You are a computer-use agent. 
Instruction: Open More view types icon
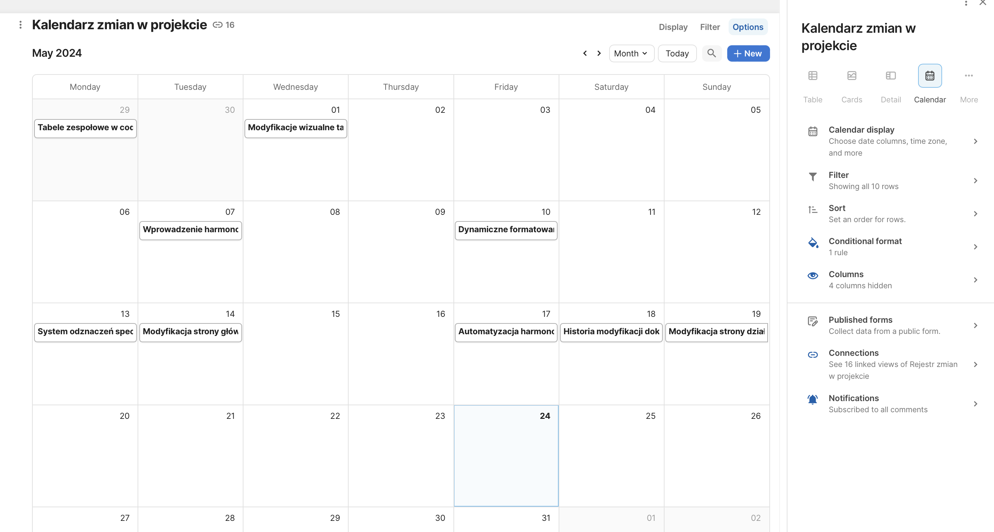[x=969, y=76]
